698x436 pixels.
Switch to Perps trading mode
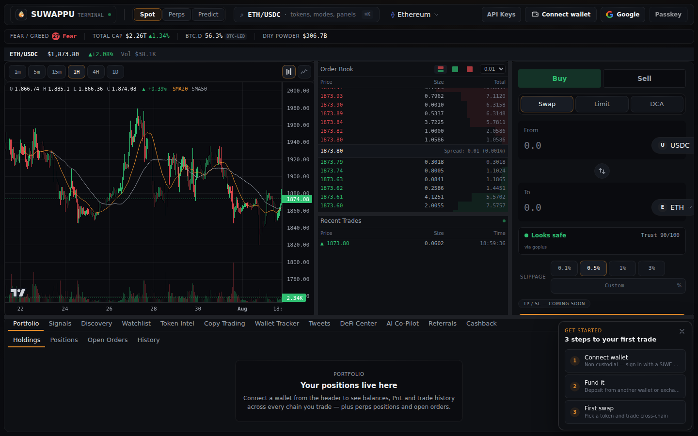tap(176, 15)
